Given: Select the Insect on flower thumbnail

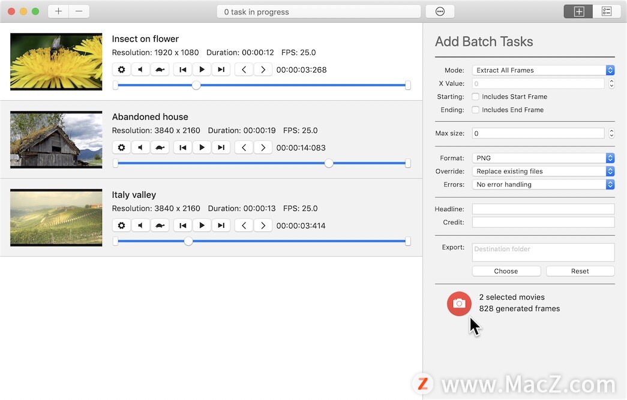Looking at the screenshot, I should click(56, 62).
